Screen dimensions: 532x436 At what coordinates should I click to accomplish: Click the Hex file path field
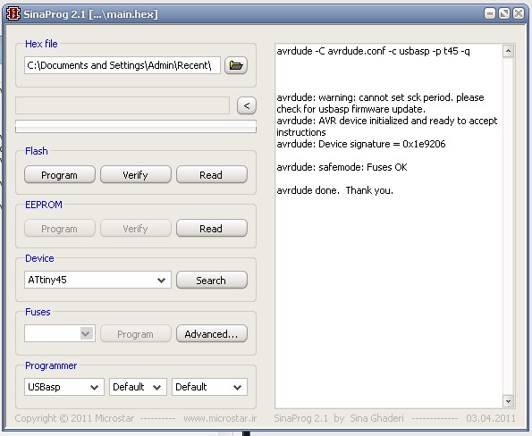(122, 65)
